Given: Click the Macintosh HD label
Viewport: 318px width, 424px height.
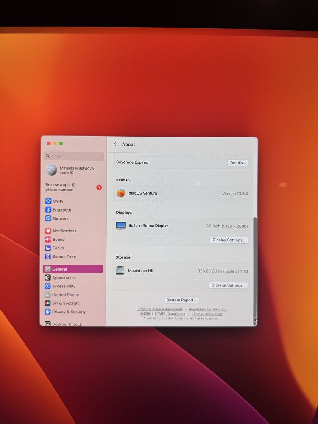Looking at the screenshot, I should coord(141,271).
